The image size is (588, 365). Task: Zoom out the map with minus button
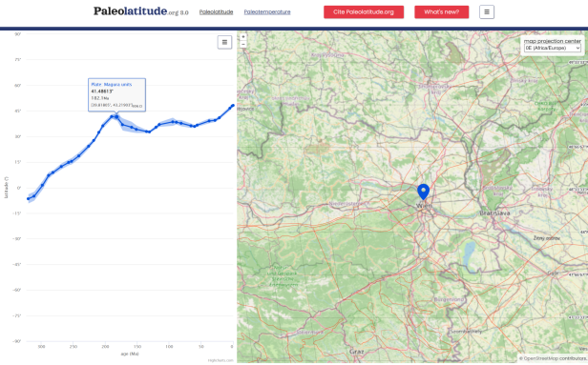[243, 44]
